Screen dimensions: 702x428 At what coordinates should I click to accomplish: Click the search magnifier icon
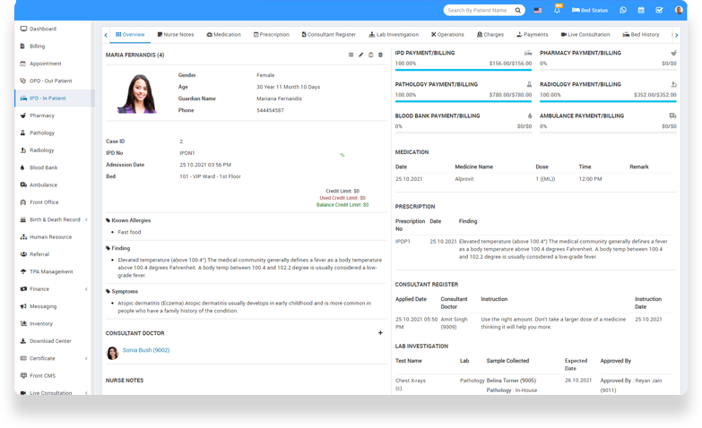[x=517, y=11]
